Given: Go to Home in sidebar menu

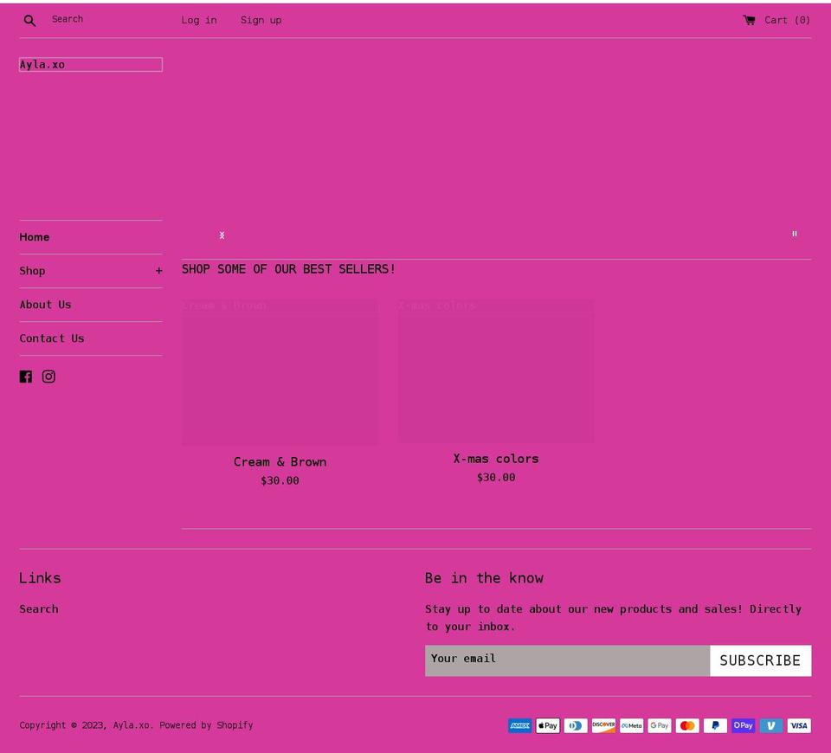Looking at the screenshot, I should point(35,237).
